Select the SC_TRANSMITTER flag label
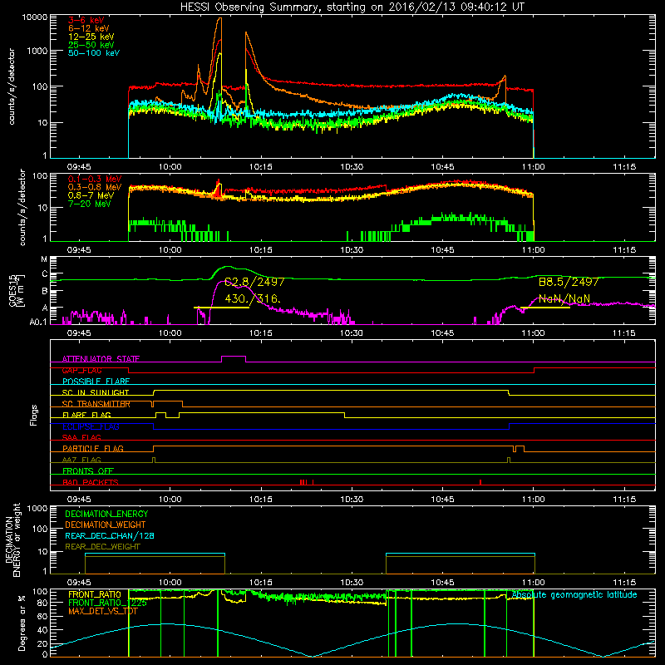This screenshot has height=665, width=665. point(96,404)
